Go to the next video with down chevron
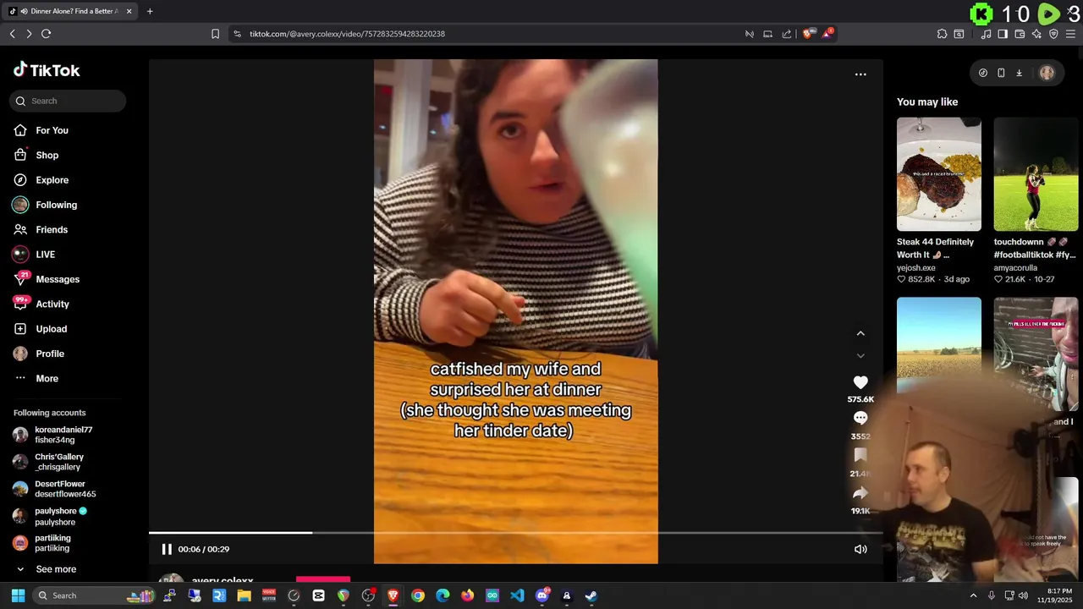 (x=860, y=356)
